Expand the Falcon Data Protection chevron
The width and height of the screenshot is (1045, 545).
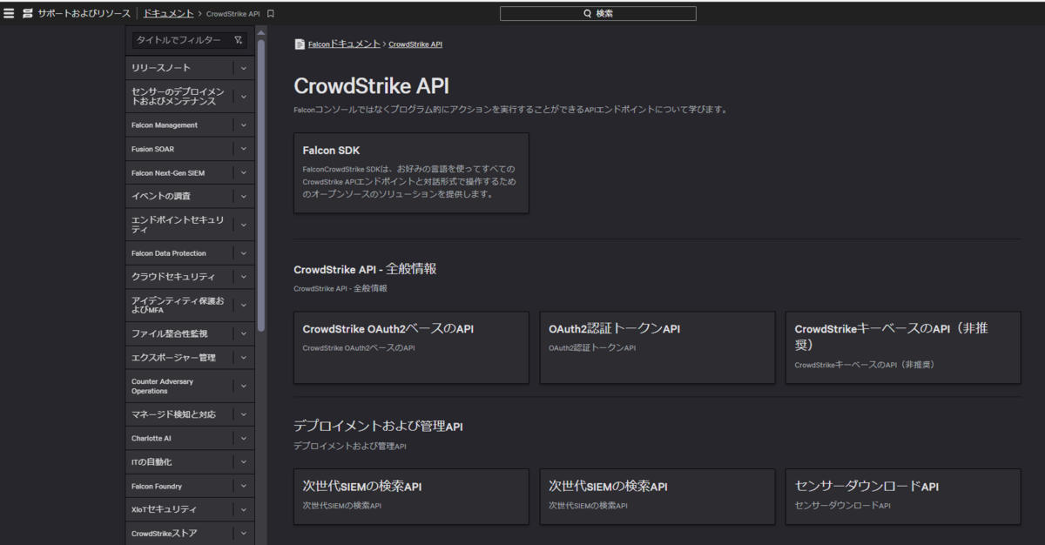(x=244, y=253)
